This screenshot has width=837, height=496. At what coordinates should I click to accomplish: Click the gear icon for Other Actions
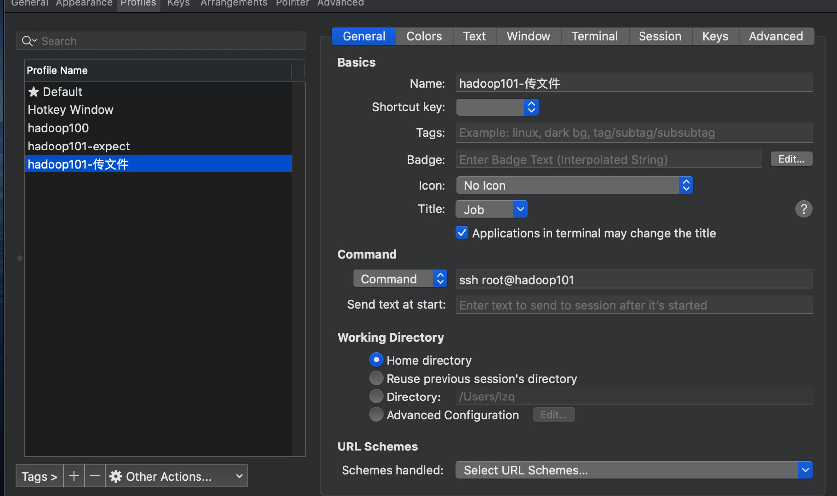116,476
